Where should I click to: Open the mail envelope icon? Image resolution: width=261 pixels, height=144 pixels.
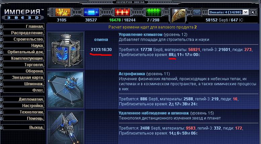(x=197, y=12)
